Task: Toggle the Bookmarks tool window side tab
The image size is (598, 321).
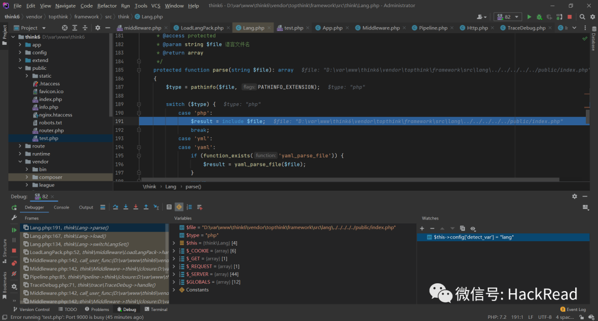Action: pyautogui.click(x=4, y=285)
